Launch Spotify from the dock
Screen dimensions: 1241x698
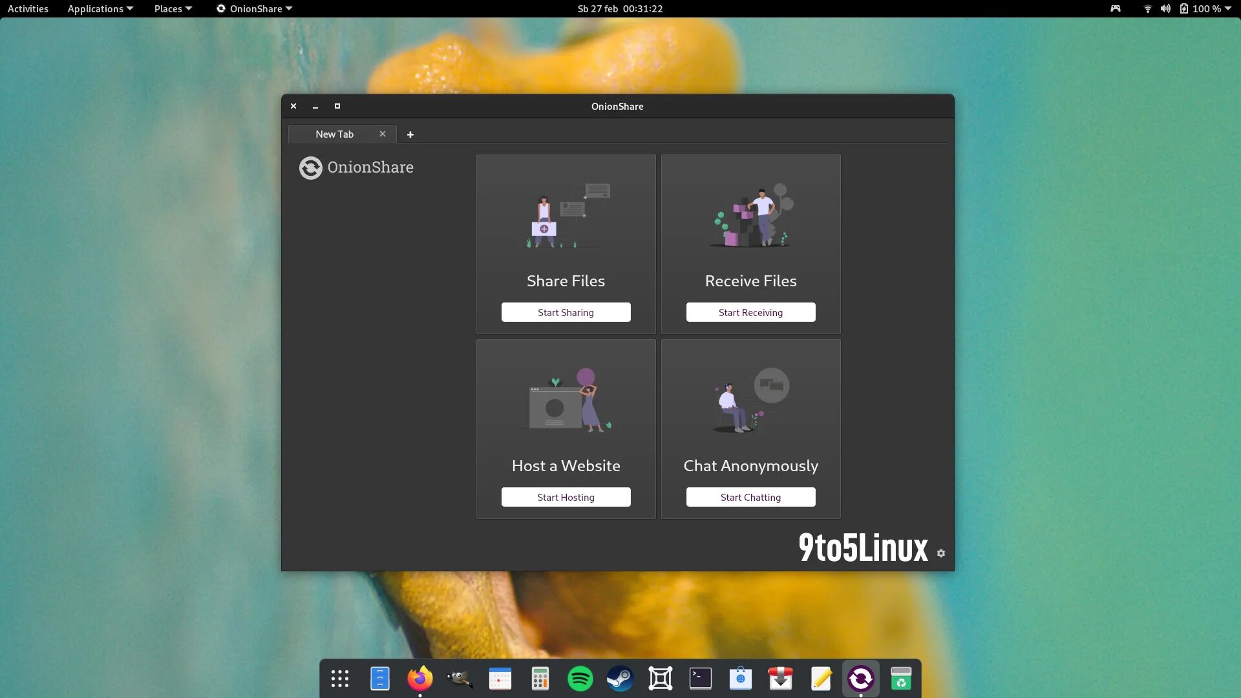580,679
